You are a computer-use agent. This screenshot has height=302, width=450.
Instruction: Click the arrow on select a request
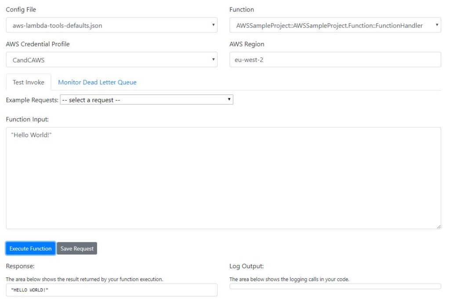(x=229, y=100)
